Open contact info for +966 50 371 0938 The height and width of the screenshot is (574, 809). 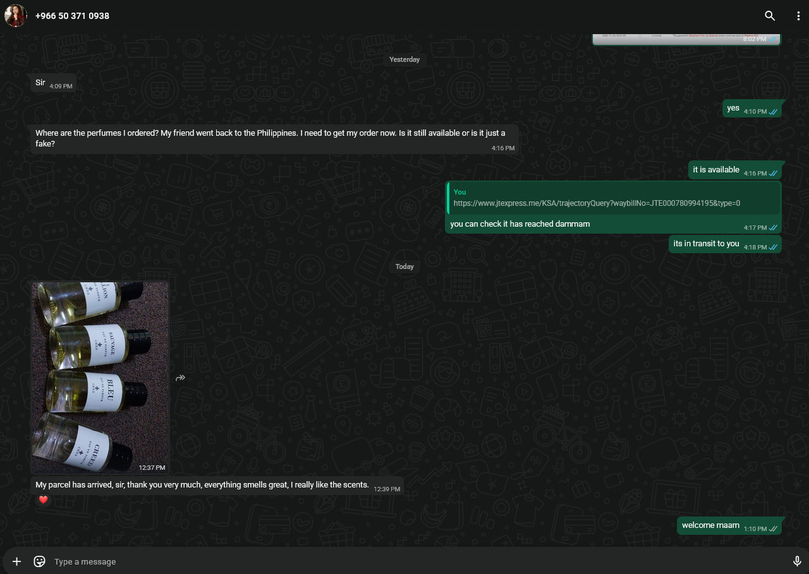click(x=72, y=16)
